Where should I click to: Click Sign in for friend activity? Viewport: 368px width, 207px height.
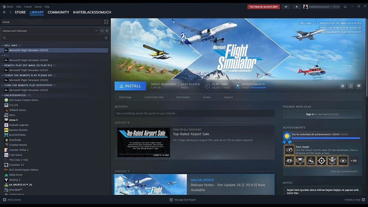click(310, 114)
